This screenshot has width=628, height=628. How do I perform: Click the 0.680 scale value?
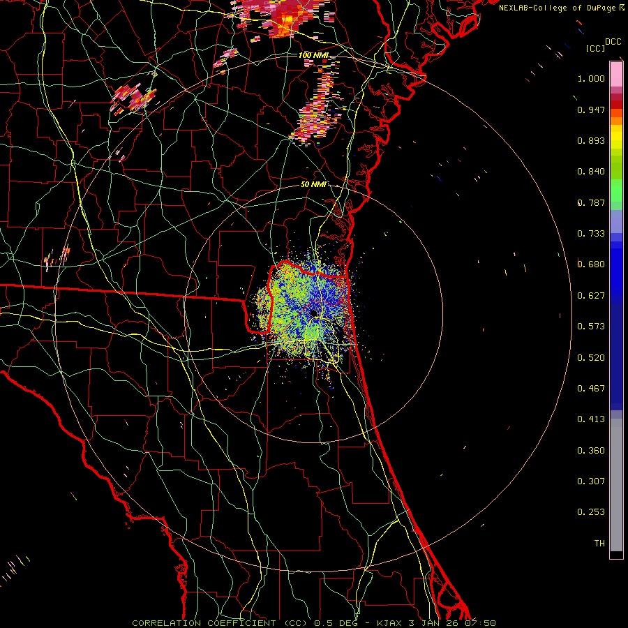point(591,264)
